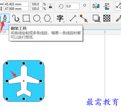Select the Rectangle tool
Viewport: 121px width, 111px height.
(26, 18)
